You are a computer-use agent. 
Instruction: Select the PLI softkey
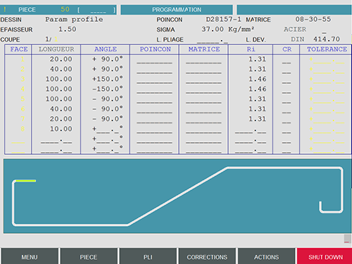coord(148,257)
